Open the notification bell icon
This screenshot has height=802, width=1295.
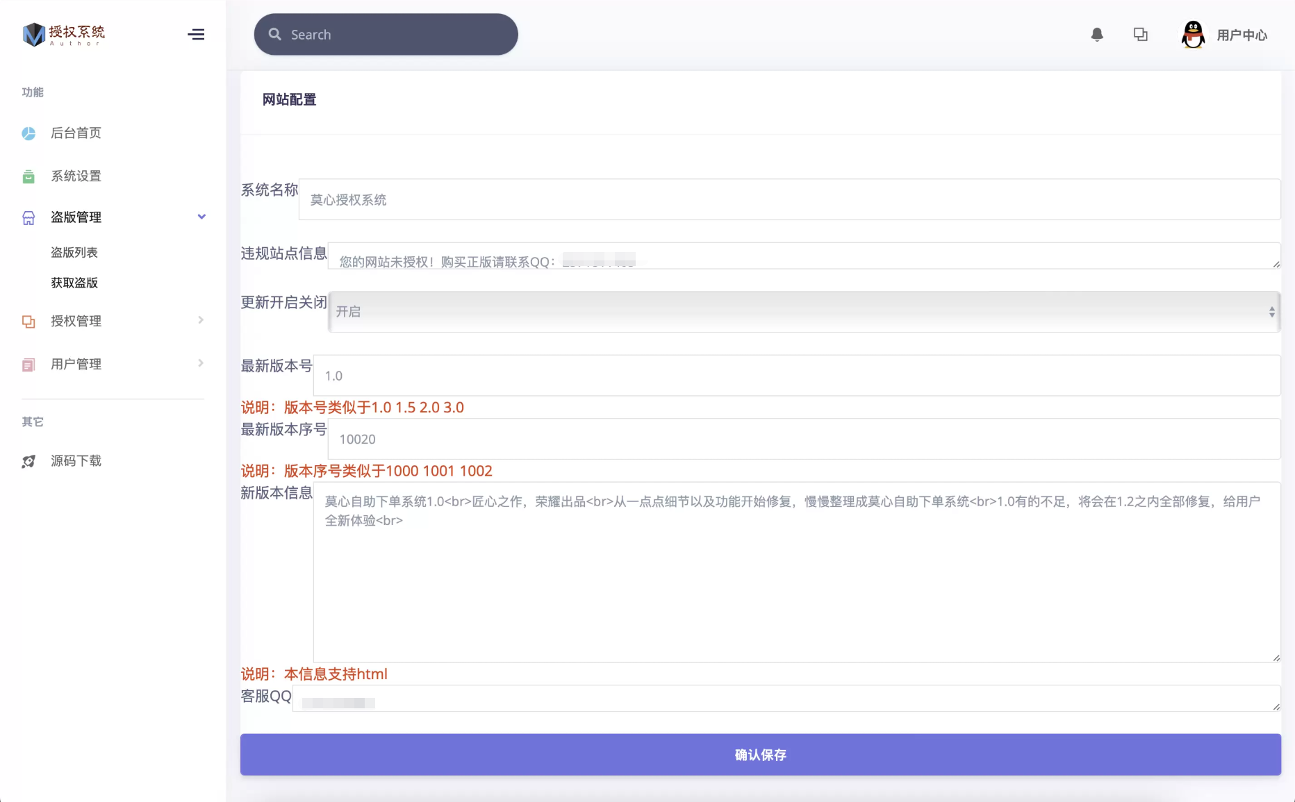tap(1097, 35)
